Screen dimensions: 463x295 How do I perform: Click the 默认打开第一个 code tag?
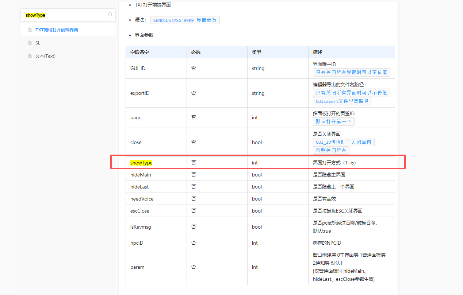pos(333,121)
